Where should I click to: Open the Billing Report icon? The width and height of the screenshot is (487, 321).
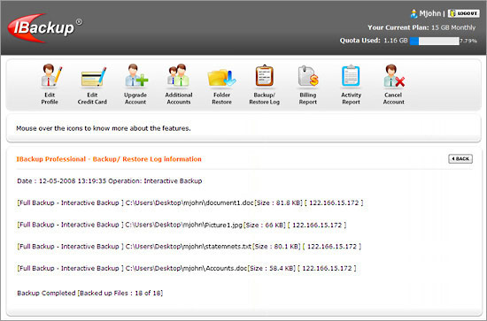308,76
